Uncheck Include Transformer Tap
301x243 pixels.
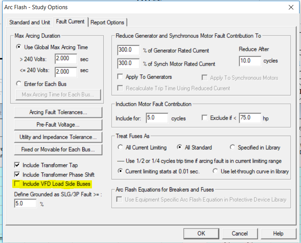(17, 165)
